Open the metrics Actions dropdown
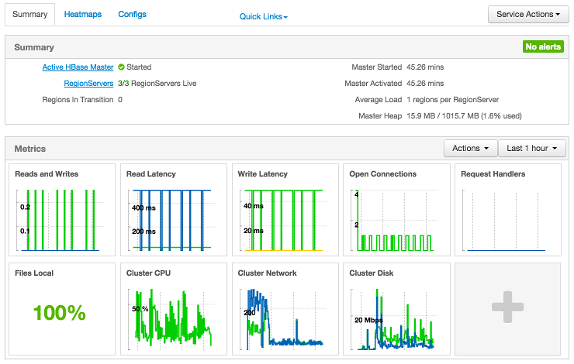Screen dimensions: 574x364 point(470,148)
